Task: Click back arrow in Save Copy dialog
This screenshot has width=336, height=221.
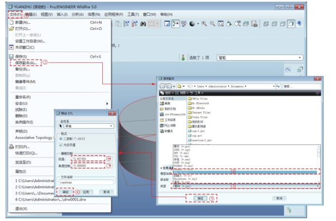Action: tap(163, 86)
